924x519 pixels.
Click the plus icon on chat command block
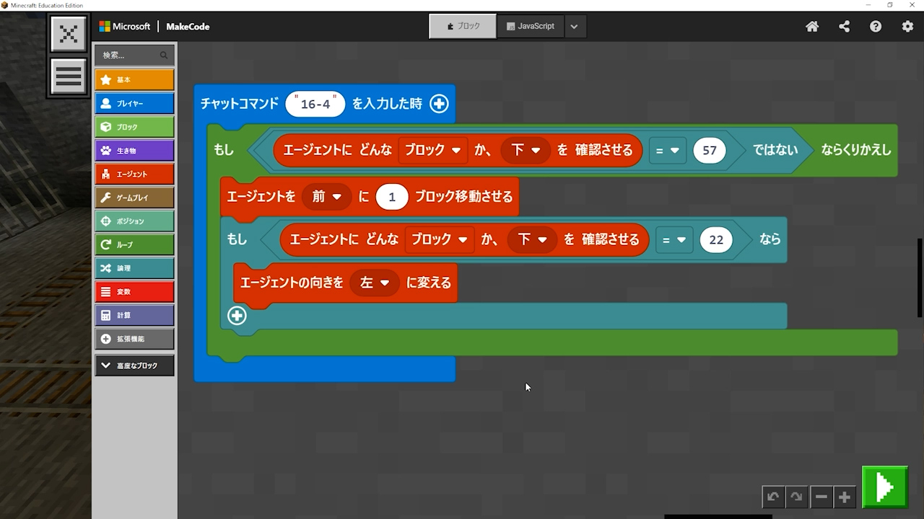(x=439, y=104)
